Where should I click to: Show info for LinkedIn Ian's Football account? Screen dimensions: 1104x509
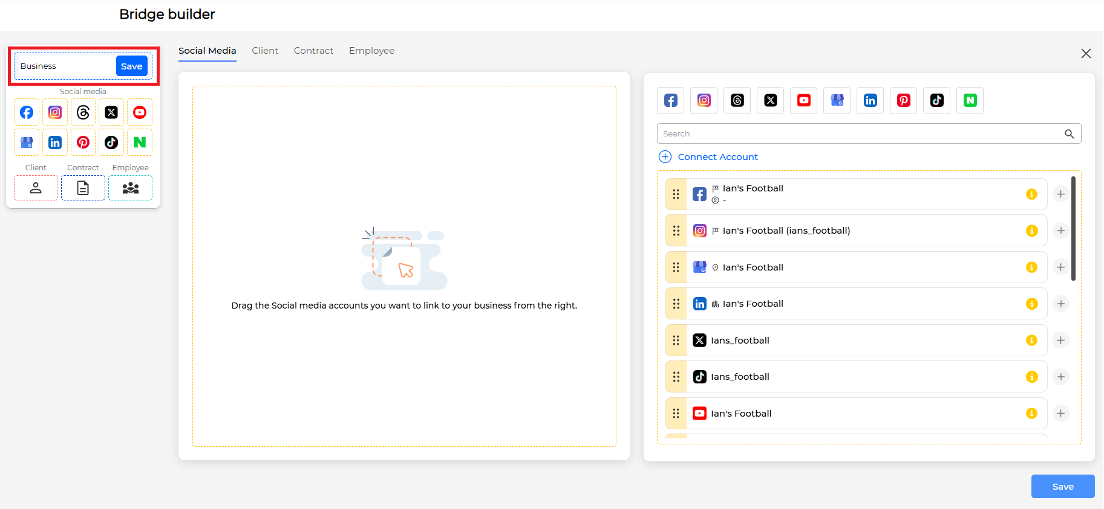tap(1032, 304)
